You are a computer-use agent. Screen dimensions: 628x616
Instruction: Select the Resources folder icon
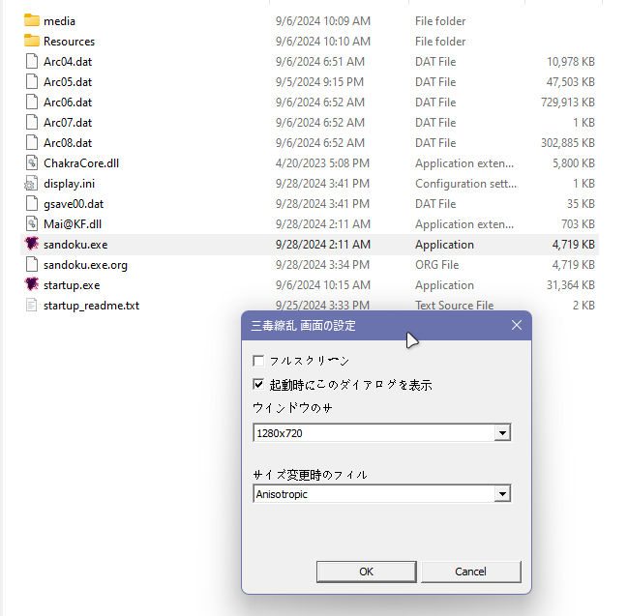[x=31, y=41]
